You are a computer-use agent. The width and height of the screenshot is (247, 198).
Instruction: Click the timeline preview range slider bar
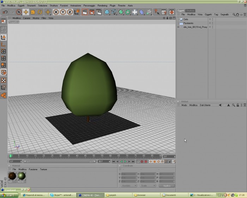pyautogui.click(x=60, y=161)
